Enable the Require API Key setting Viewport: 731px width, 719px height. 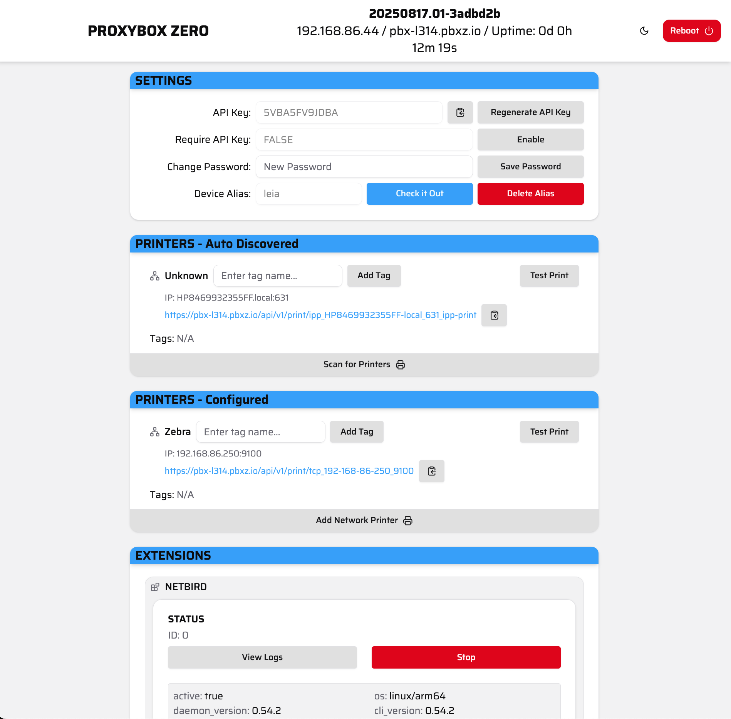[530, 139]
